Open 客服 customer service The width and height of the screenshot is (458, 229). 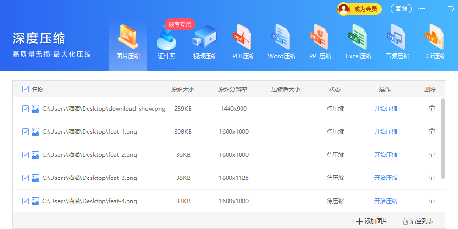(401, 9)
